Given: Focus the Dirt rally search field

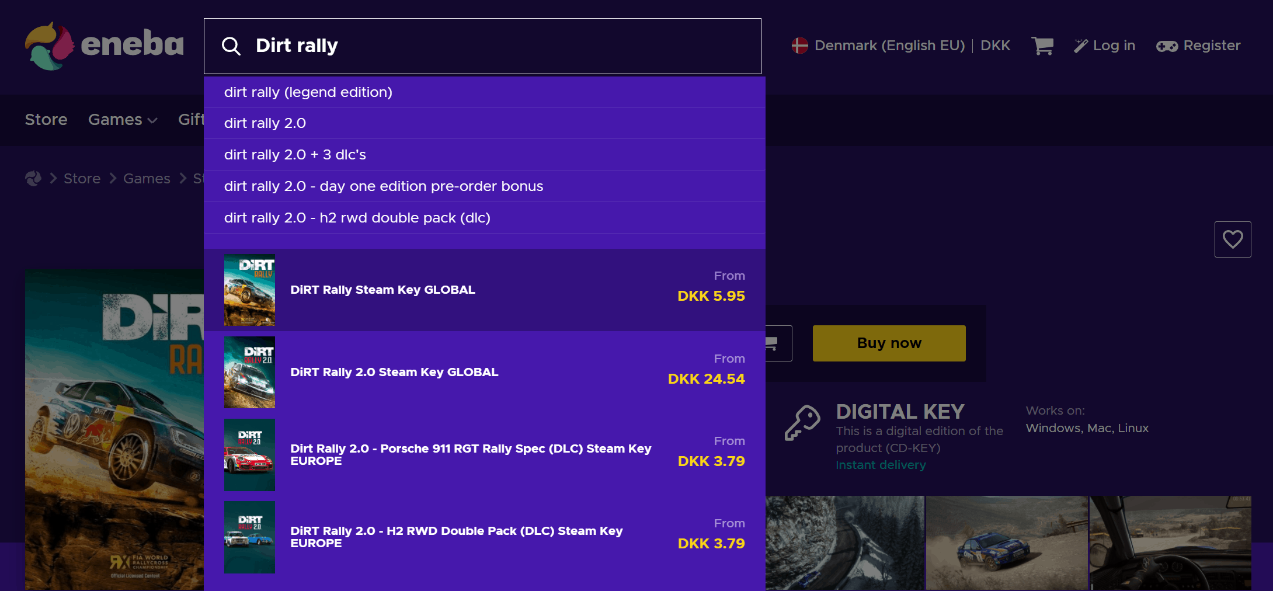Looking at the screenshot, I should click(x=482, y=46).
